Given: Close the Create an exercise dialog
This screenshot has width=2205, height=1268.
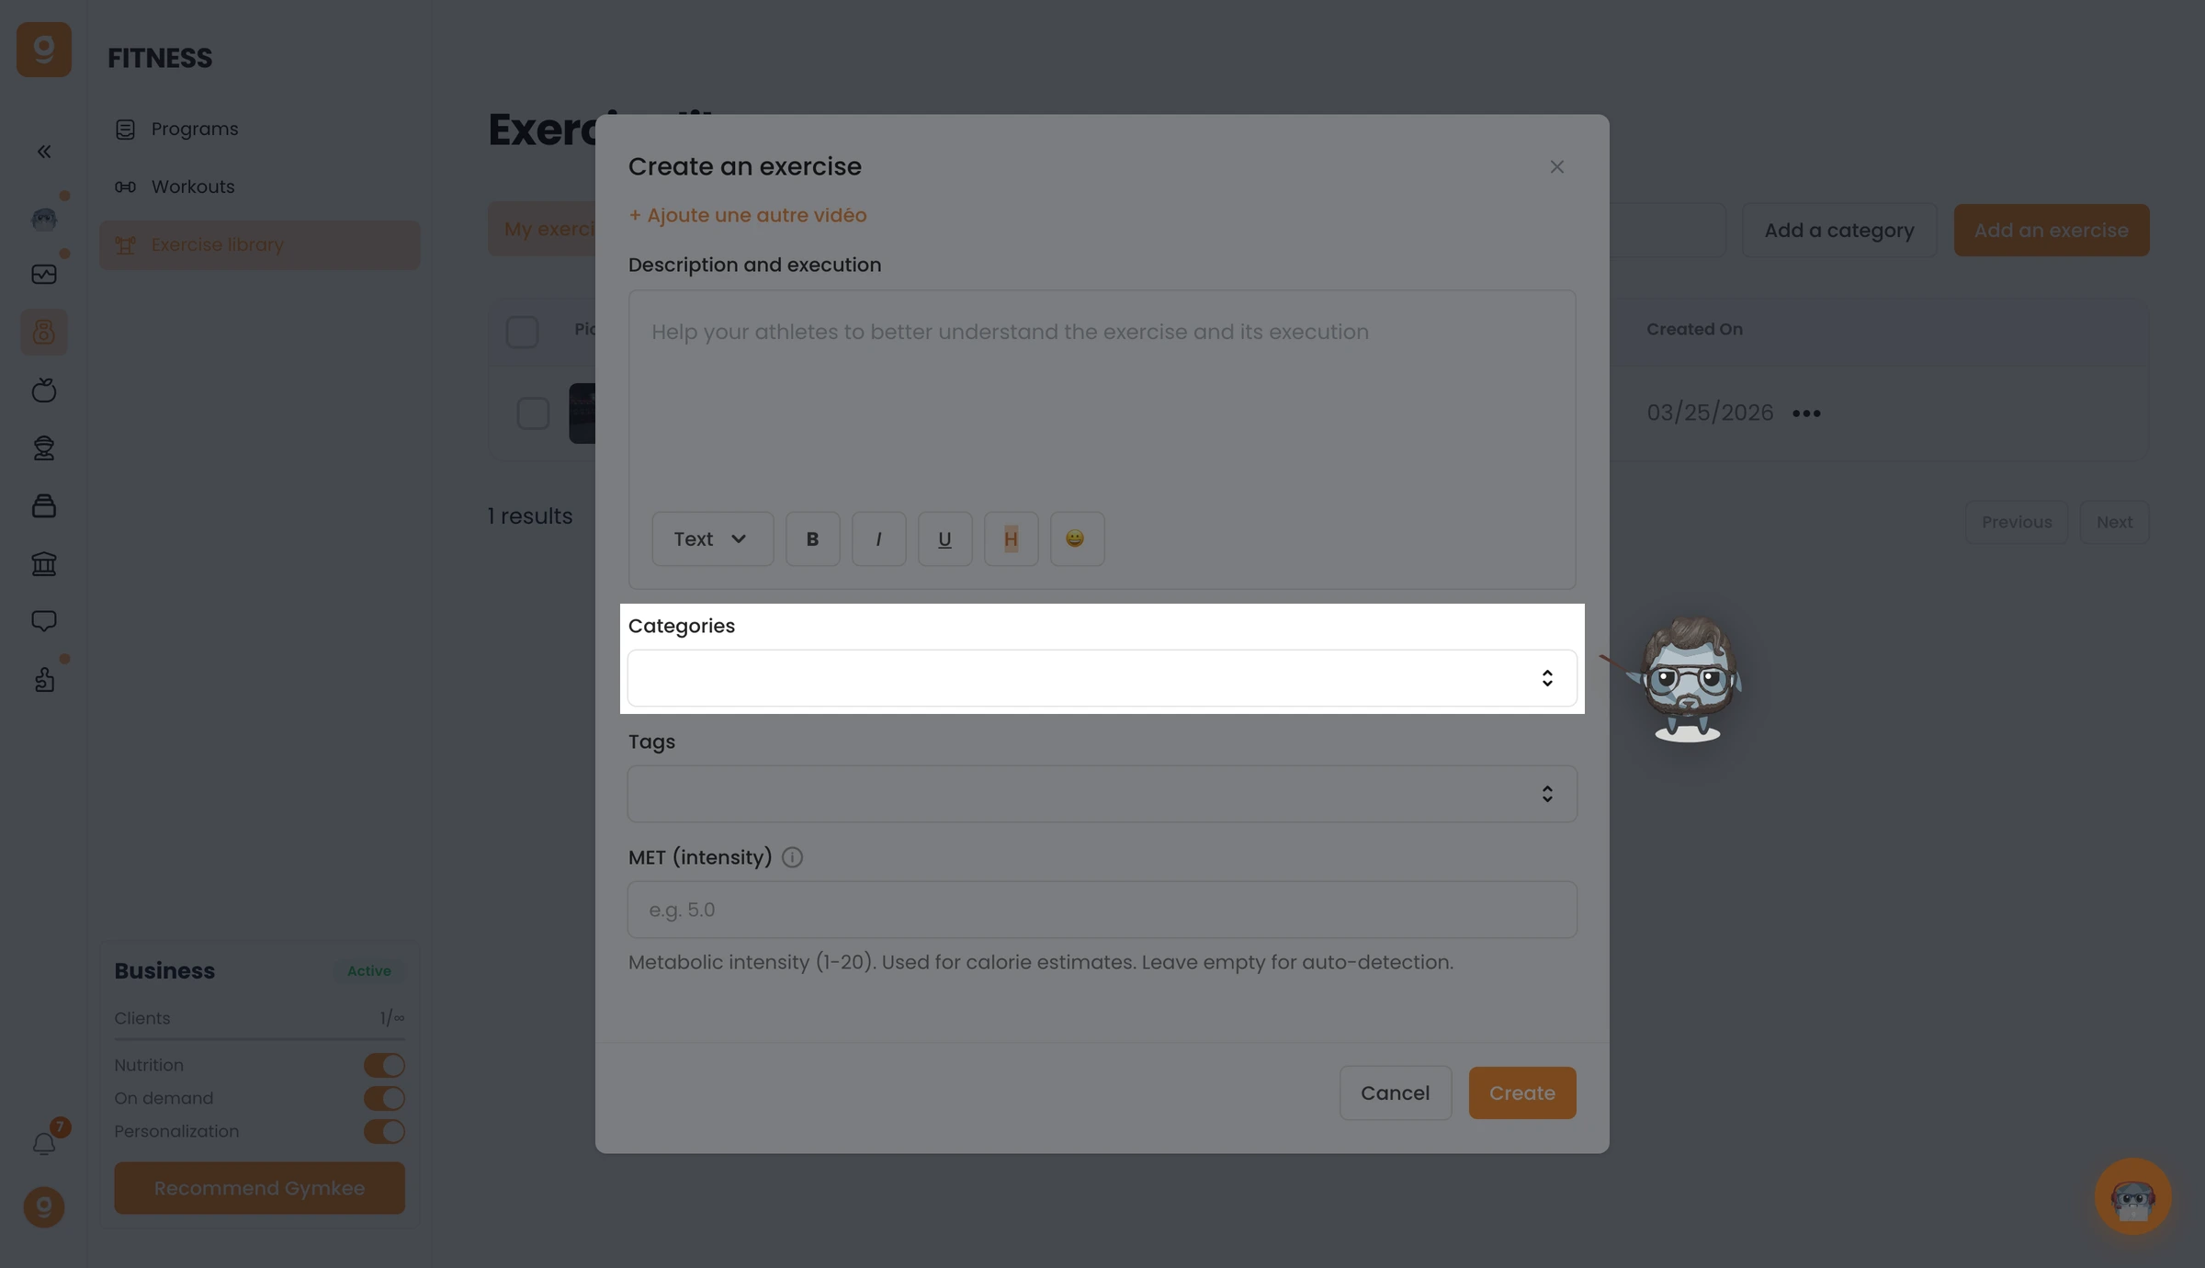Looking at the screenshot, I should tap(1556, 167).
